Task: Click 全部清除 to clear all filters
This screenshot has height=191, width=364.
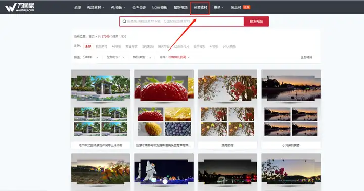Action: coord(306,57)
